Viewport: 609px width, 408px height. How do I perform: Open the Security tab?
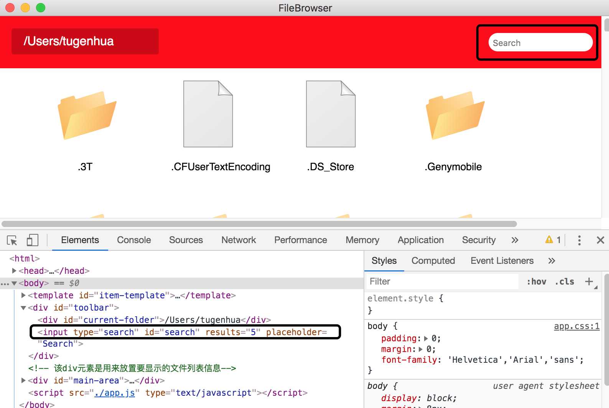(x=479, y=240)
